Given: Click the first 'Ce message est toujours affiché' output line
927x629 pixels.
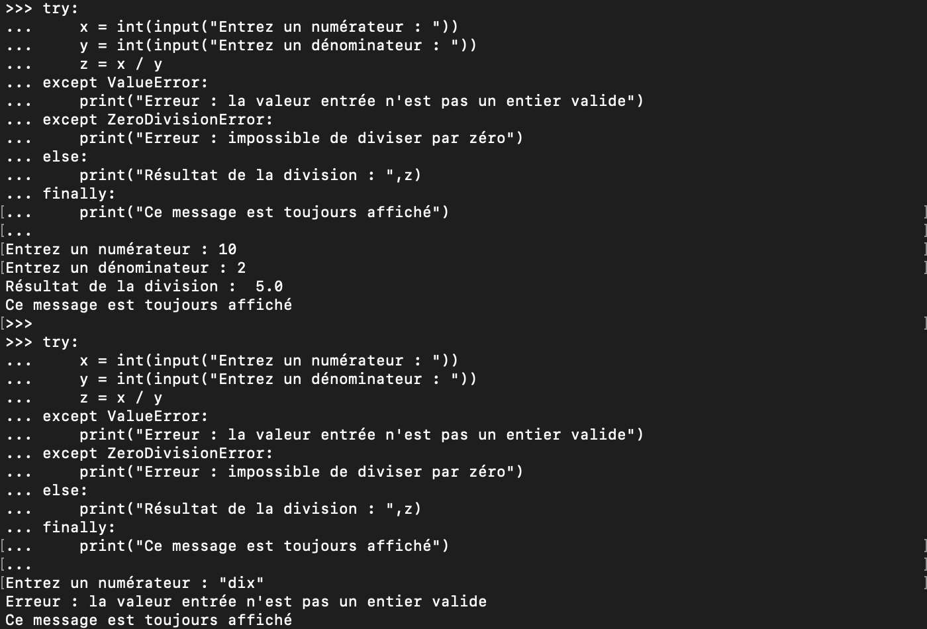Looking at the screenshot, I should 148,305.
